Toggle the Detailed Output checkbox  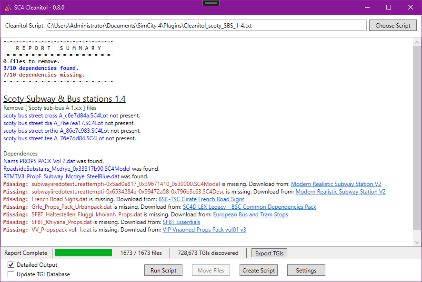(x=11, y=265)
